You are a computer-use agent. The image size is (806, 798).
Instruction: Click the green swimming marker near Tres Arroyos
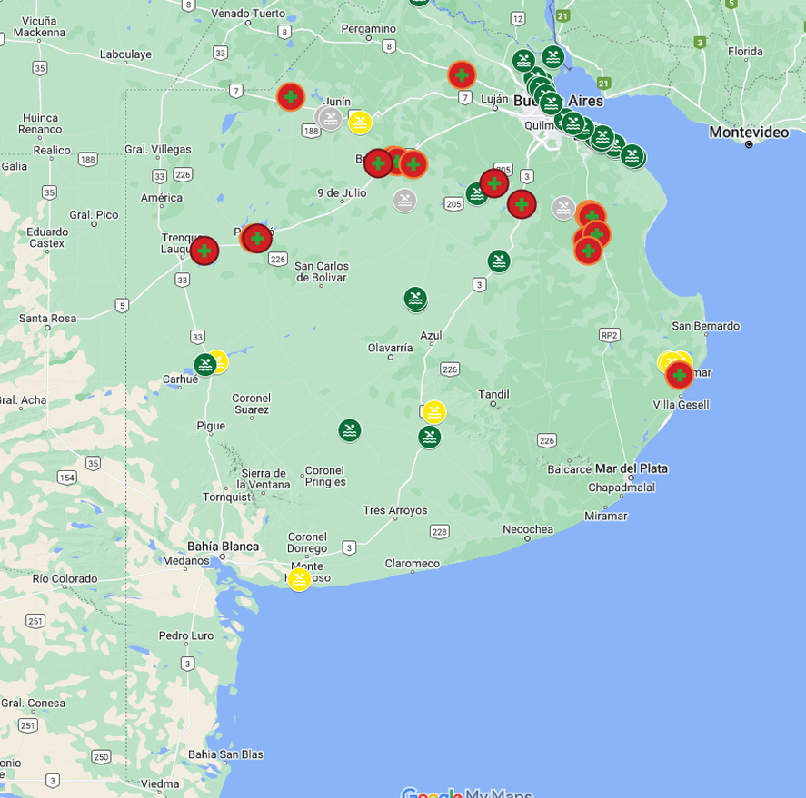coord(427,437)
